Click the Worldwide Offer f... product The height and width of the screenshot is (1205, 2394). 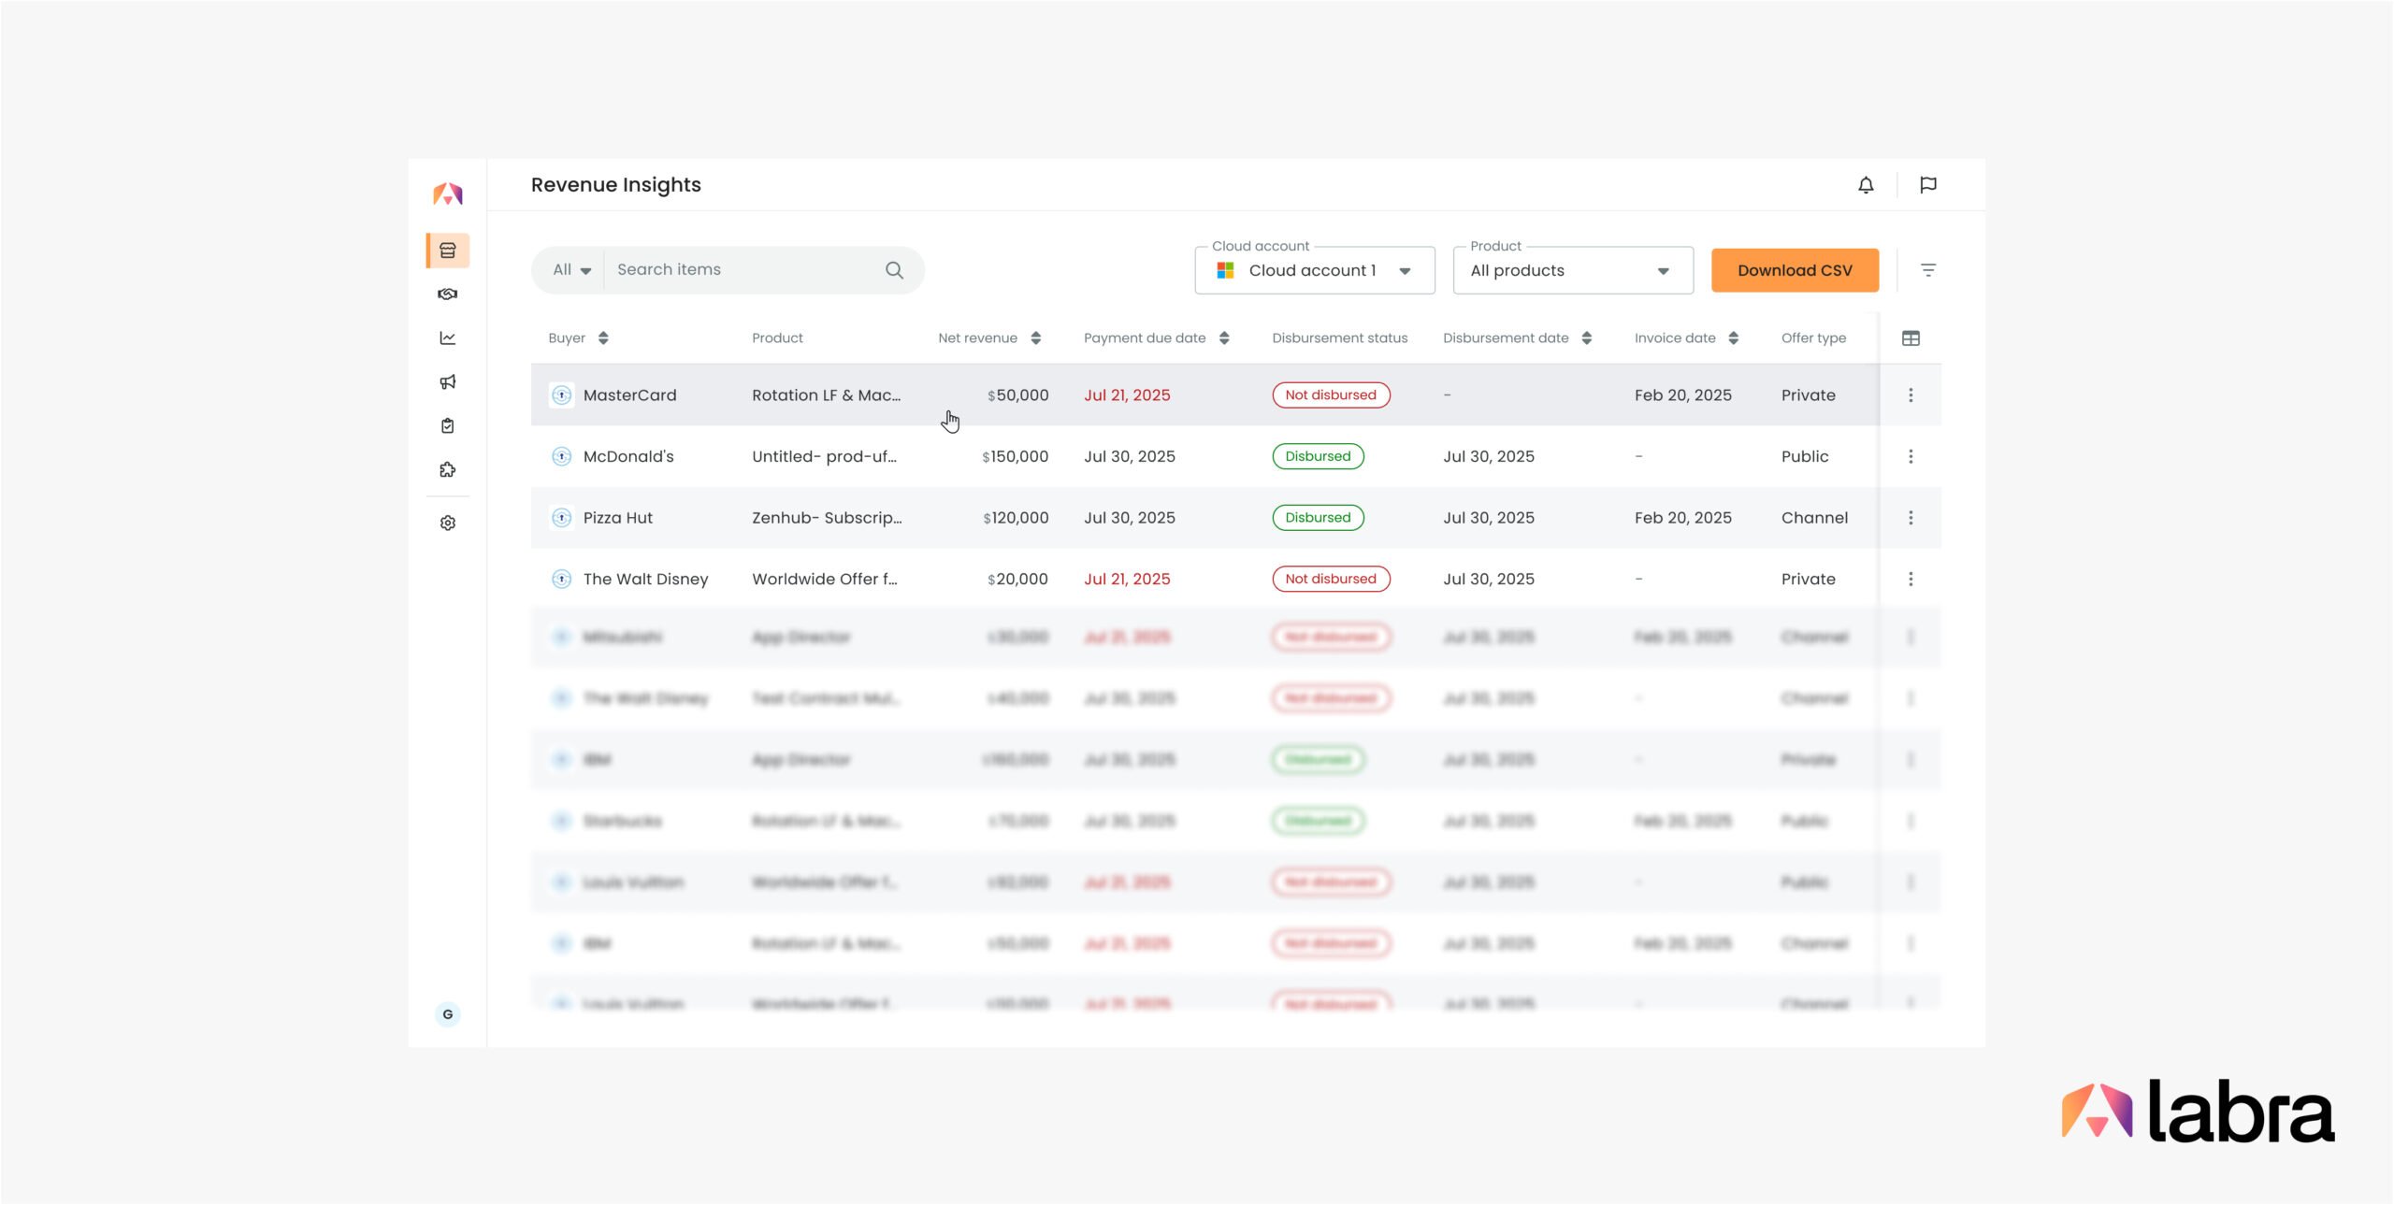click(x=825, y=579)
